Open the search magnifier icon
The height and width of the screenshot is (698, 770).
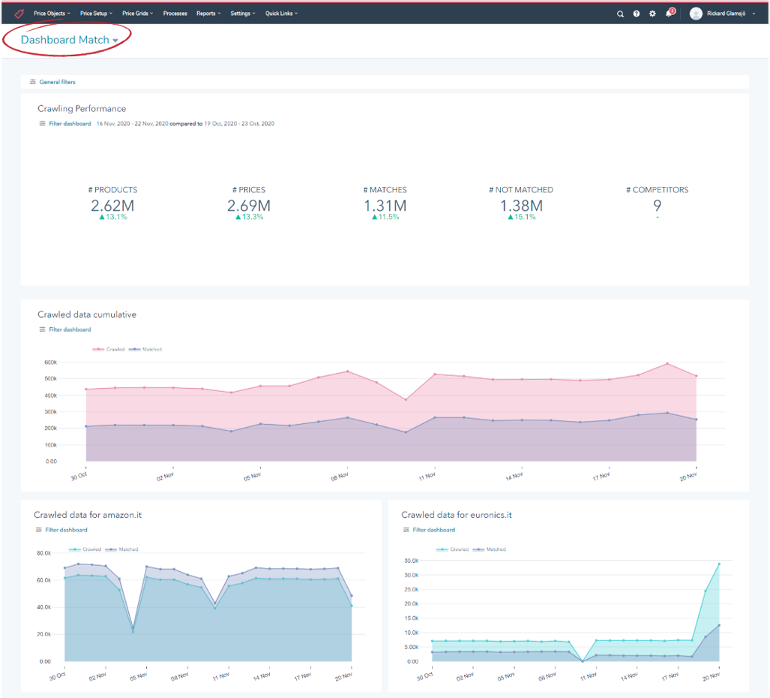pos(620,14)
